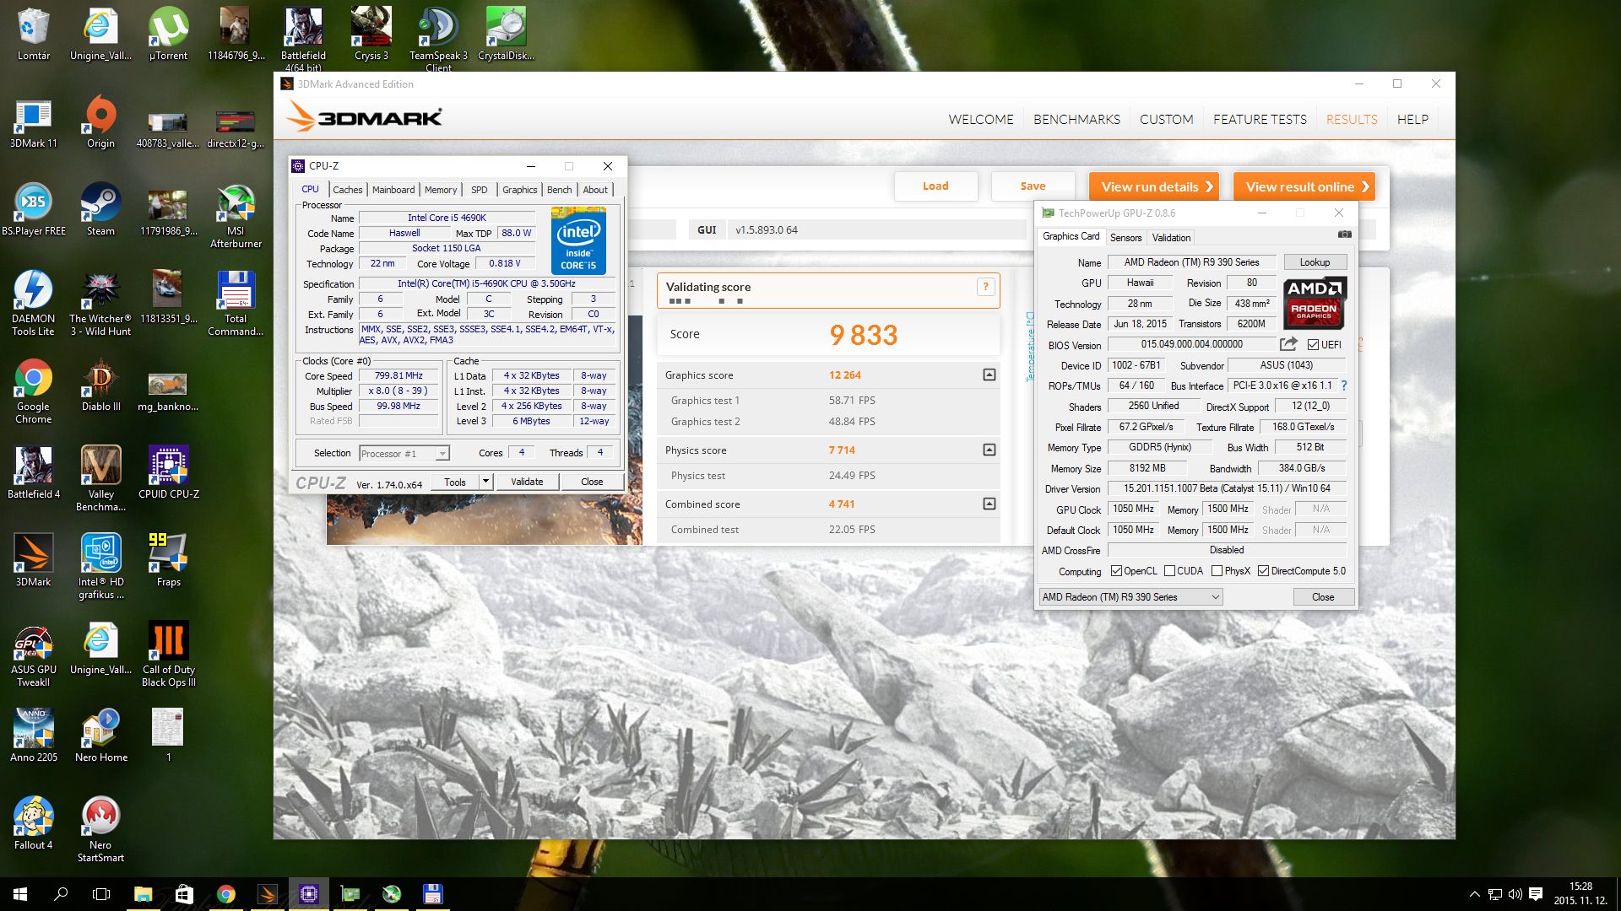Click the taskbar clock and date
This screenshot has width=1621, height=911.
pos(1580,894)
